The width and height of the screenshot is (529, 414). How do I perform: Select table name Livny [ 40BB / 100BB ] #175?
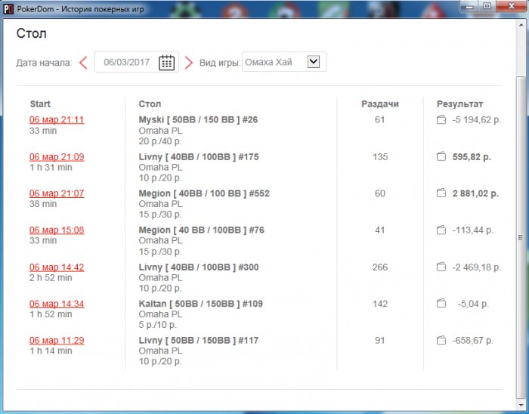pos(199,157)
